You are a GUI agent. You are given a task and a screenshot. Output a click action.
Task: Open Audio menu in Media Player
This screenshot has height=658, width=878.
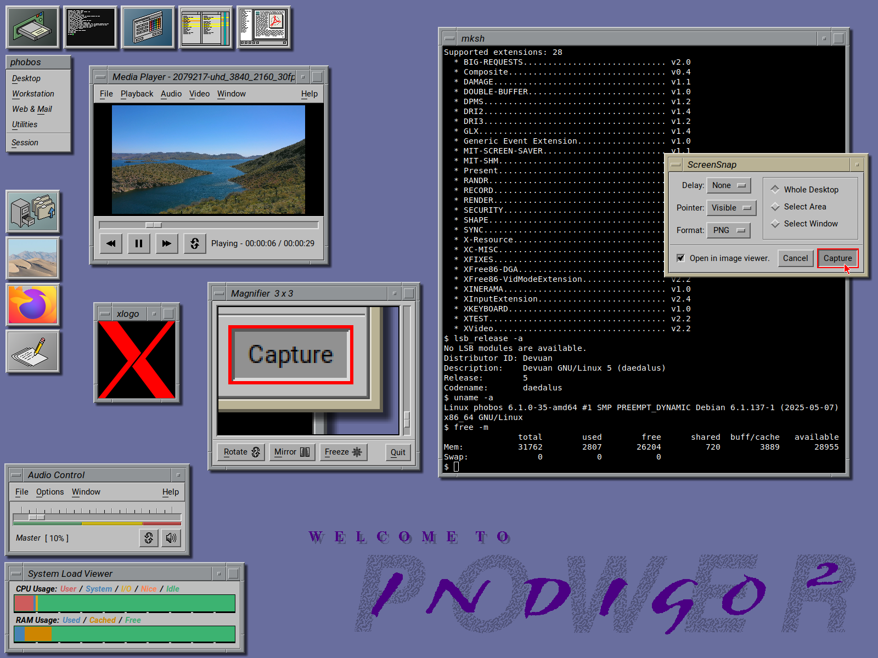171,94
